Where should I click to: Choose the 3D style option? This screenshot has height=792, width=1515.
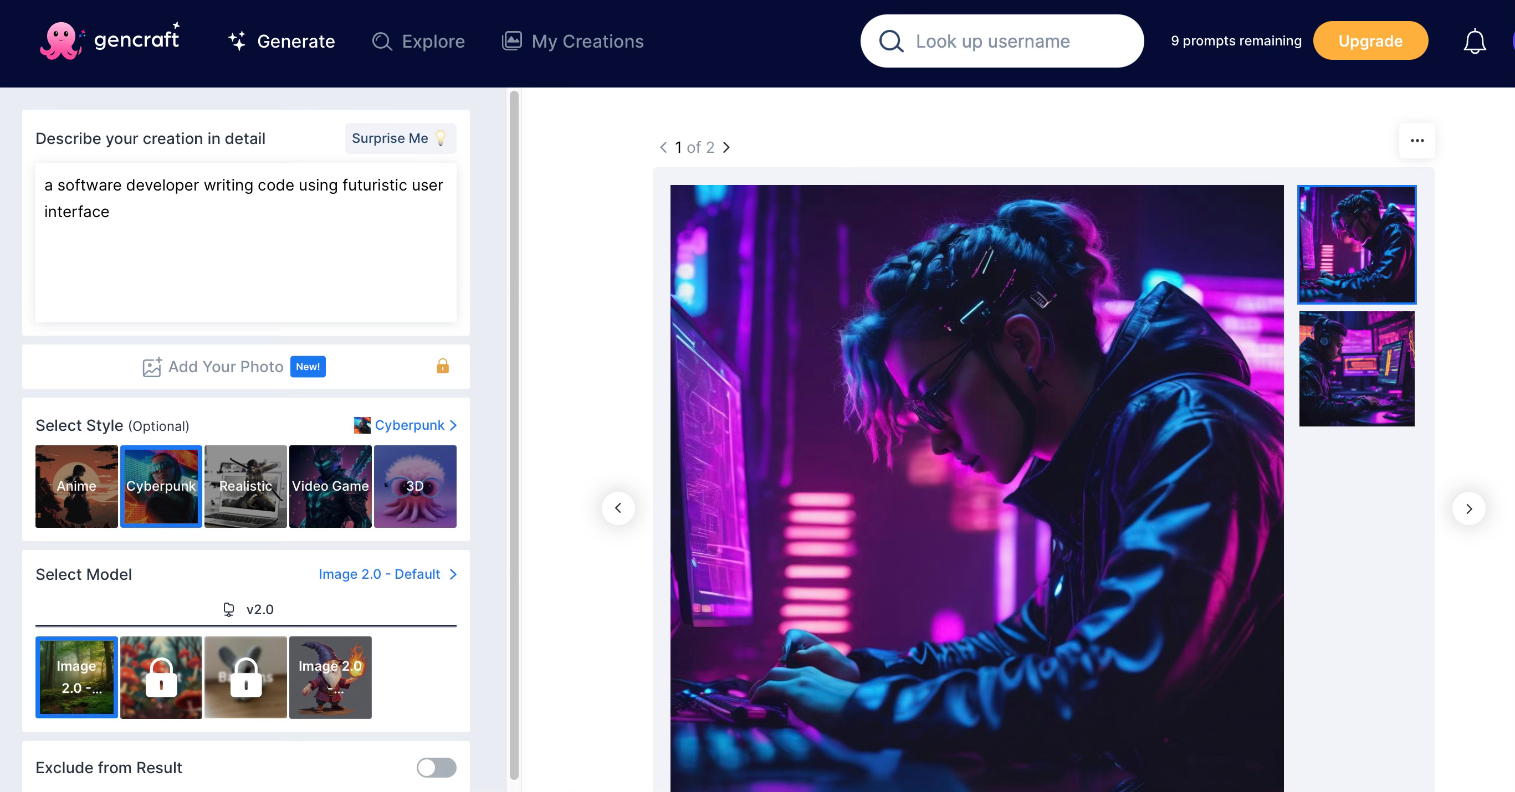[x=414, y=486]
